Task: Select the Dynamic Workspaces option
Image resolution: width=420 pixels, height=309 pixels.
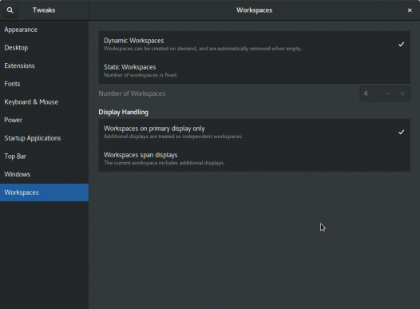Action: [x=254, y=44]
